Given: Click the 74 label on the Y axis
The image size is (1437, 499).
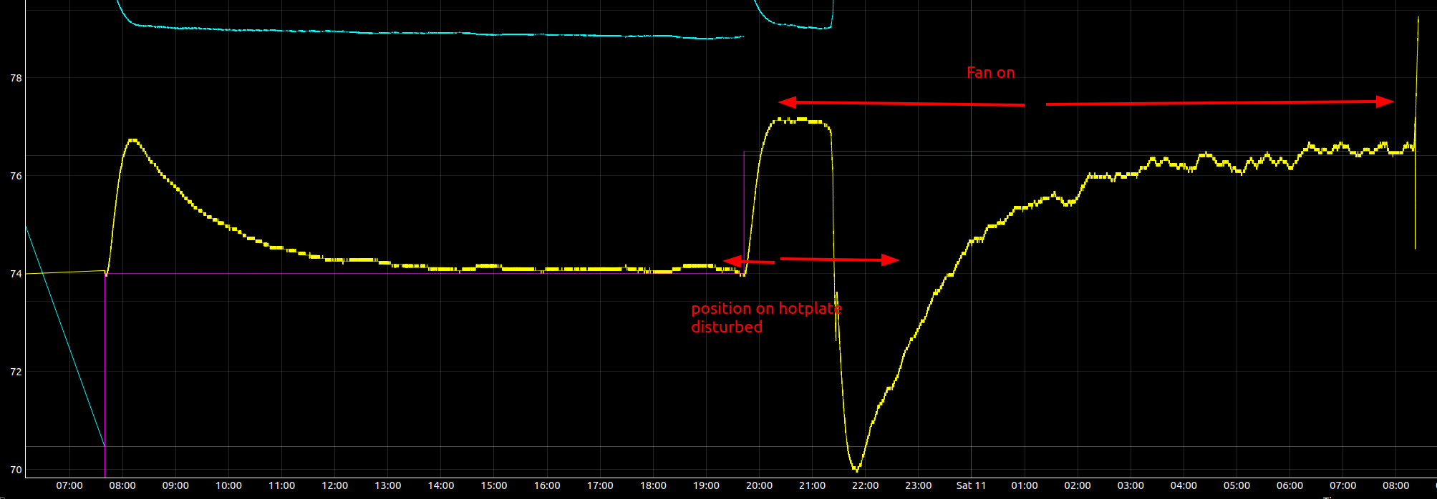Looking at the screenshot, I should click(x=15, y=274).
